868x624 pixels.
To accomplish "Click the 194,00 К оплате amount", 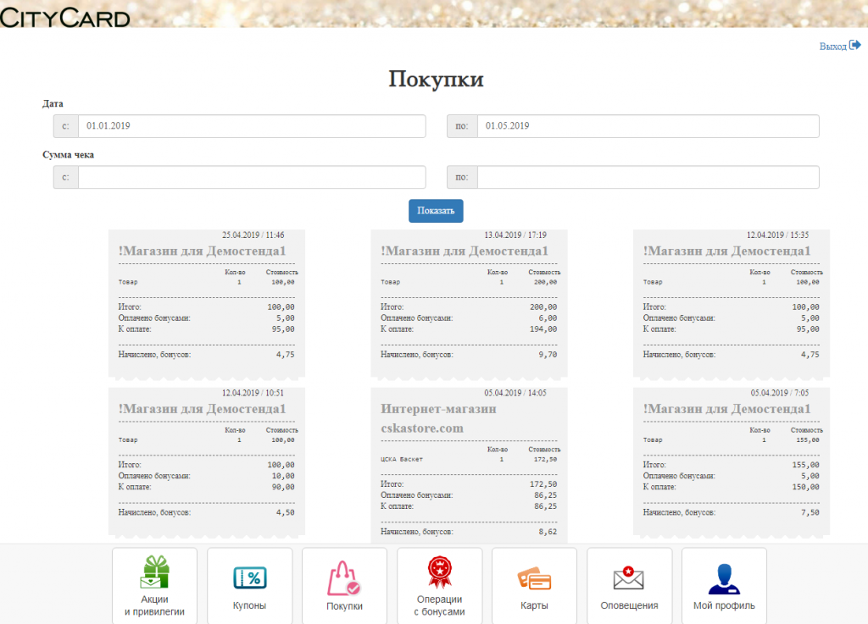I will tap(543, 329).
